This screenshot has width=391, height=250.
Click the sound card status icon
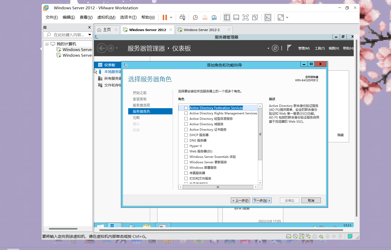(x=321, y=236)
